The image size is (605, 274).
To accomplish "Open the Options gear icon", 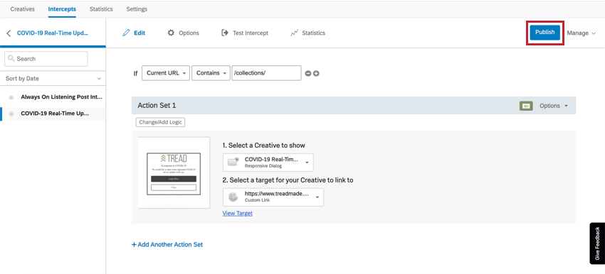I will [x=171, y=33].
